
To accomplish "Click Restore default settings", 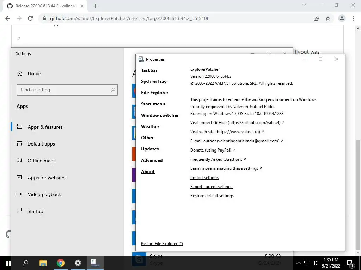I will point(212,196).
